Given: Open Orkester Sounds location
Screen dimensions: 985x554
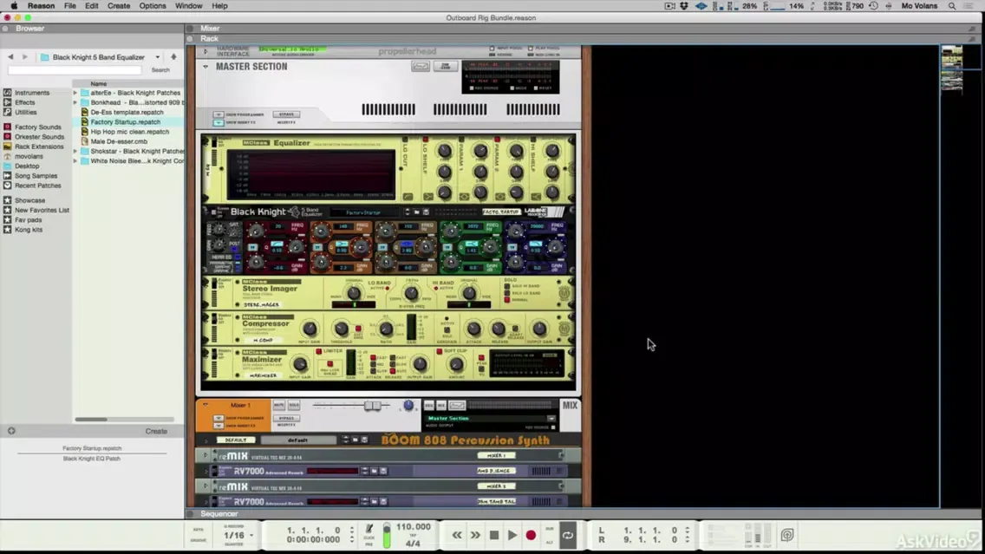Looking at the screenshot, I should tap(39, 136).
